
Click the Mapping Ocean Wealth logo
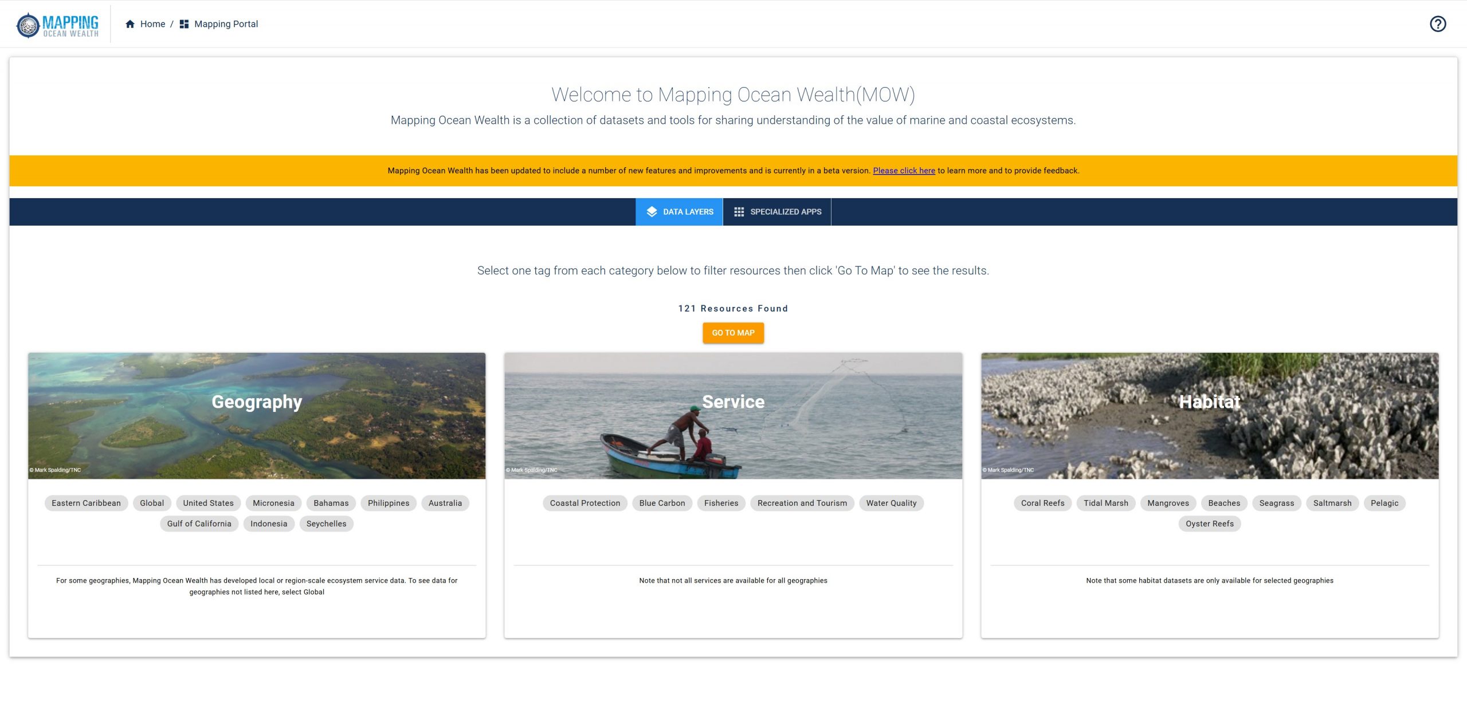pos(57,25)
